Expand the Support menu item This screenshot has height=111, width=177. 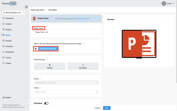[14, 98]
